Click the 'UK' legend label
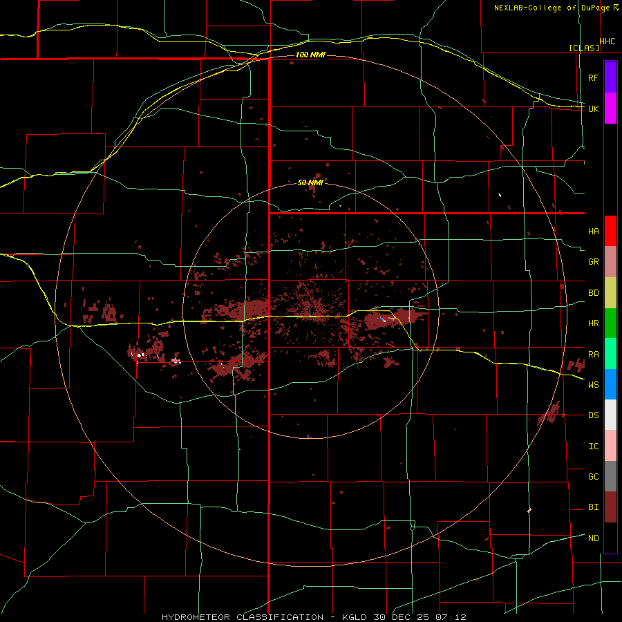Image resolution: width=622 pixels, height=622 pixels. tap(593, 109)
